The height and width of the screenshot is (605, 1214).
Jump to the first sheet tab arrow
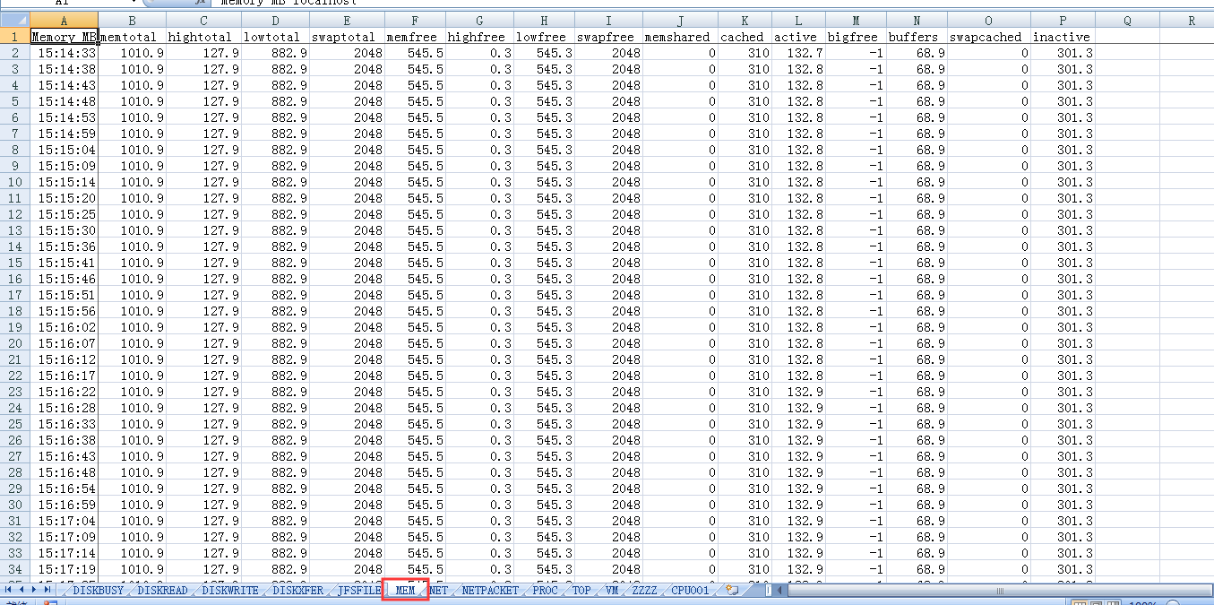9,590
